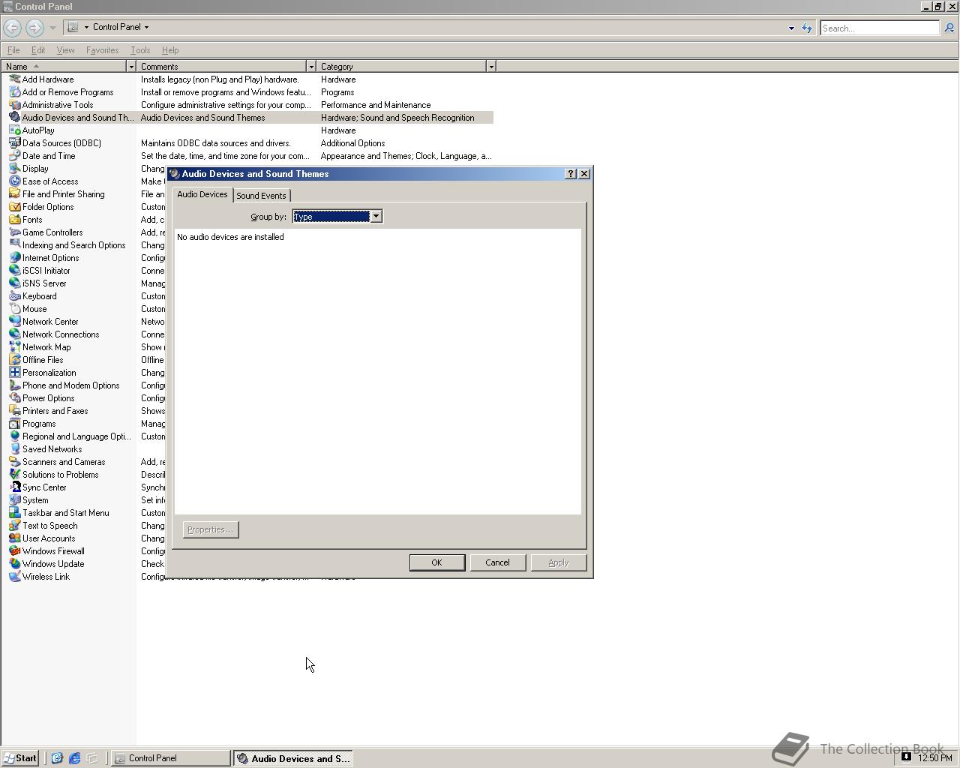The height and width of the screenshot is (768, 960).
Task: Open the Help menu
Action: click(x=170, y=50)
